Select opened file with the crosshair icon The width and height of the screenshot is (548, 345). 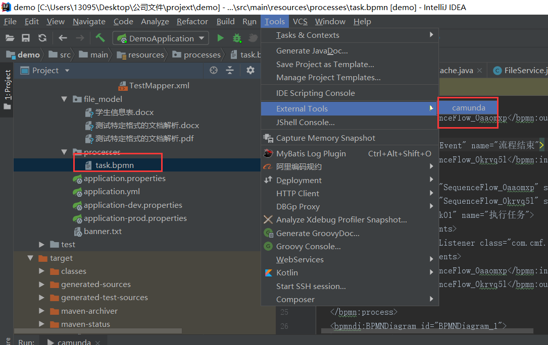tap(214, 71)
